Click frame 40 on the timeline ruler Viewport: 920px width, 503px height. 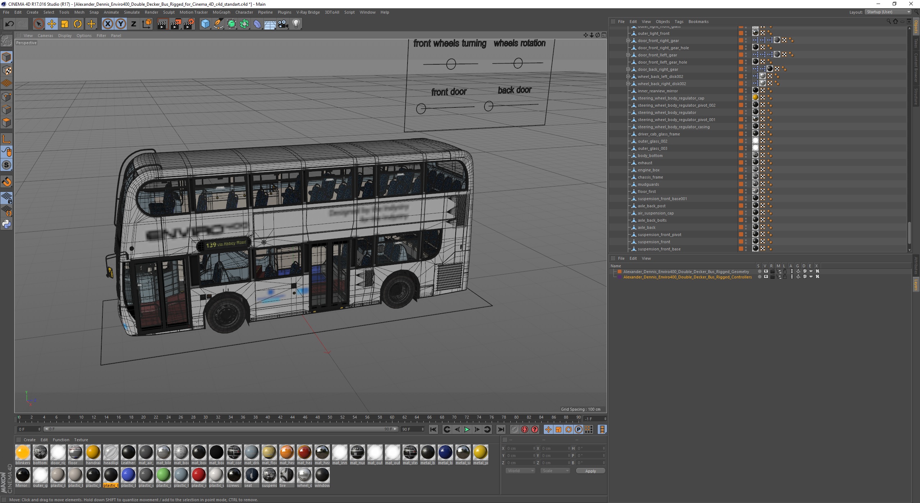268,417
